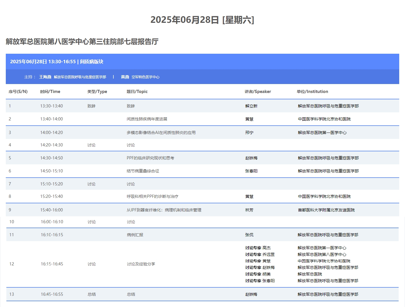
Task: Click topic 呼吸科相关PPF的诊断与治疗
Action: point(152,196)
